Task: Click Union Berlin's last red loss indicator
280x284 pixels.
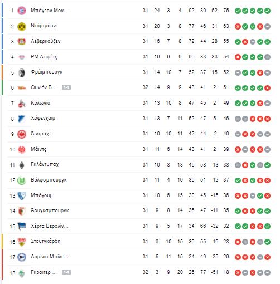Action: coord(267,88)
